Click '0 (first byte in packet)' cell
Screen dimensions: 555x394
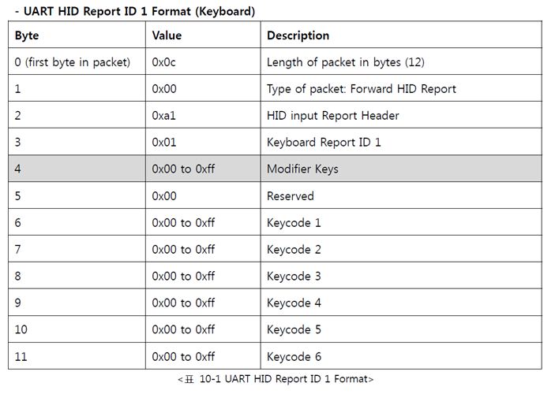(x=77, y=61)
